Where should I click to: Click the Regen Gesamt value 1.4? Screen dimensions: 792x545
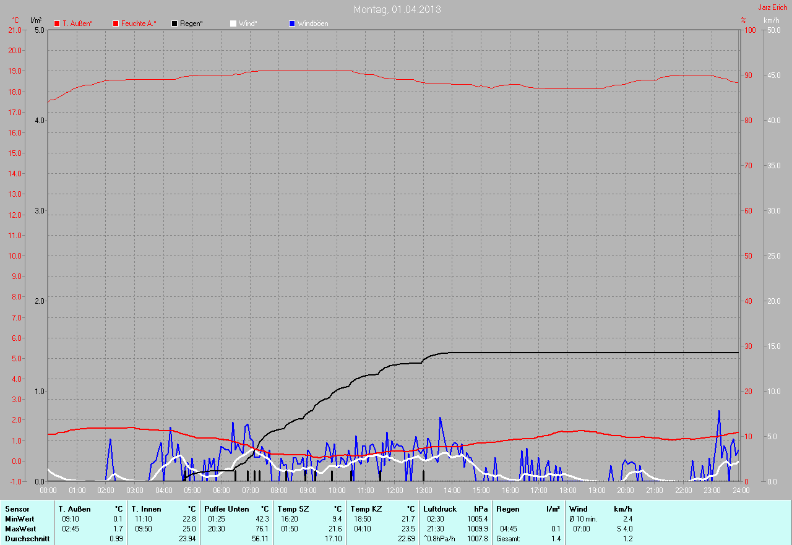pos(555,539)
